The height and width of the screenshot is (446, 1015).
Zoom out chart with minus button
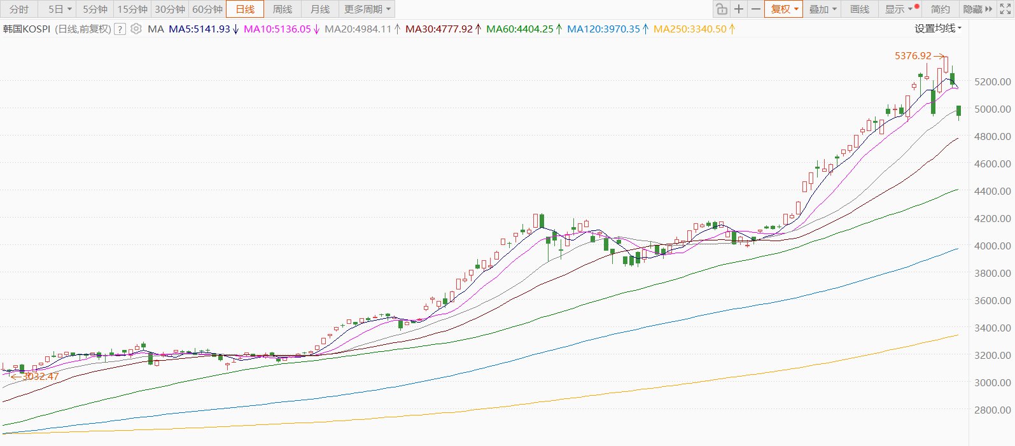tap(755, 9)
